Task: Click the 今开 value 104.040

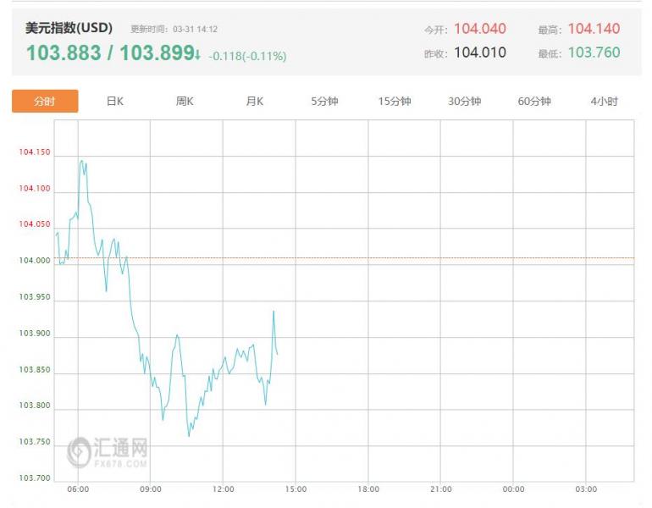Action: 480,29
